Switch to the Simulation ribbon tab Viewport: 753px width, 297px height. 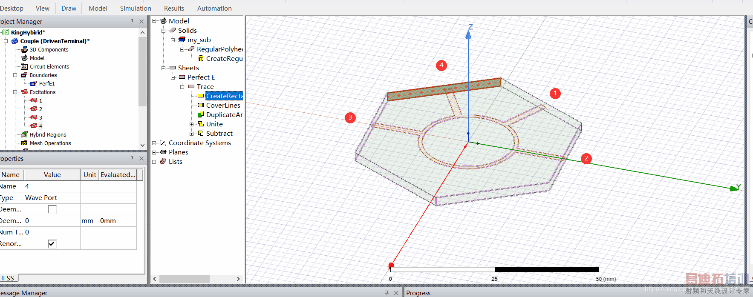(x=136, y=9)
